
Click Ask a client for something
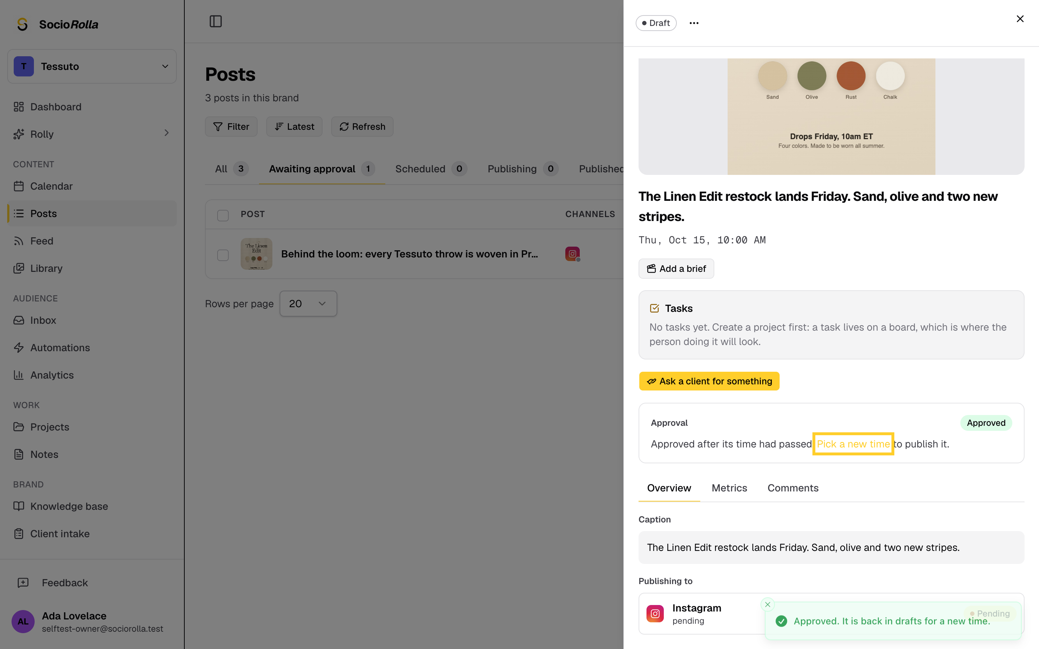pos(709,381)
